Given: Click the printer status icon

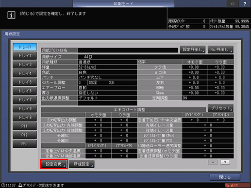Looking at the screenshot, I should (x=20, y=185).
